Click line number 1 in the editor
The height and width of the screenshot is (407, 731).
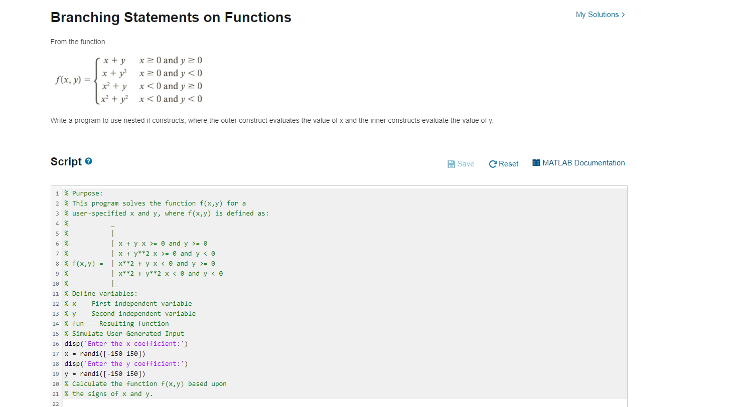[57, 193]
